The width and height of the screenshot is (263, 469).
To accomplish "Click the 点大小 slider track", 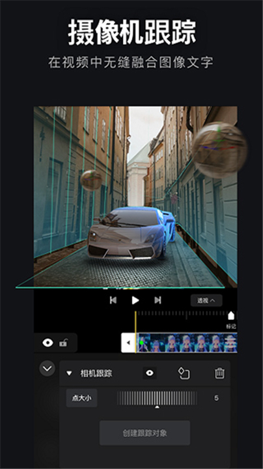I will (x=157, y=398).
